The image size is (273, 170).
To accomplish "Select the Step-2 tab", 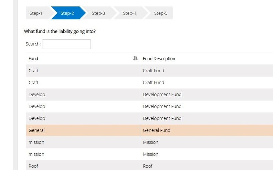I will (x=67, y=13).
